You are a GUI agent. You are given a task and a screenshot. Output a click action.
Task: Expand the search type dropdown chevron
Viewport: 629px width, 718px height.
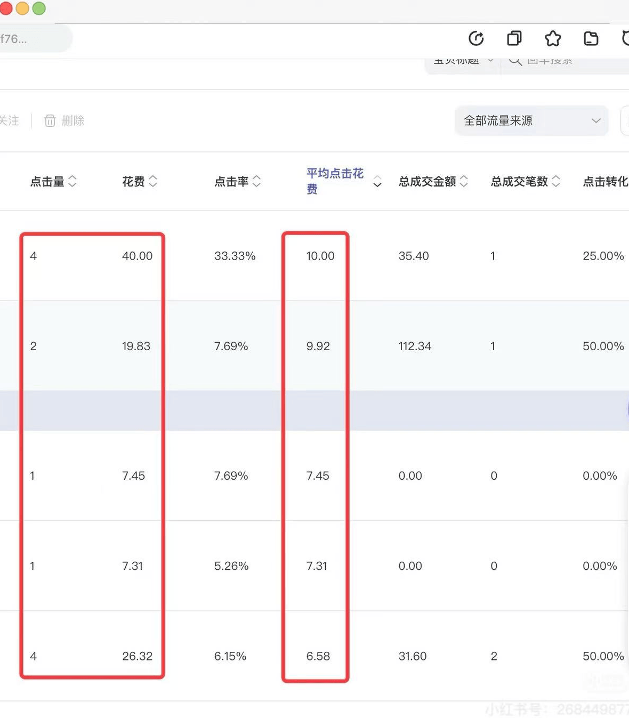tap(490, 61)
